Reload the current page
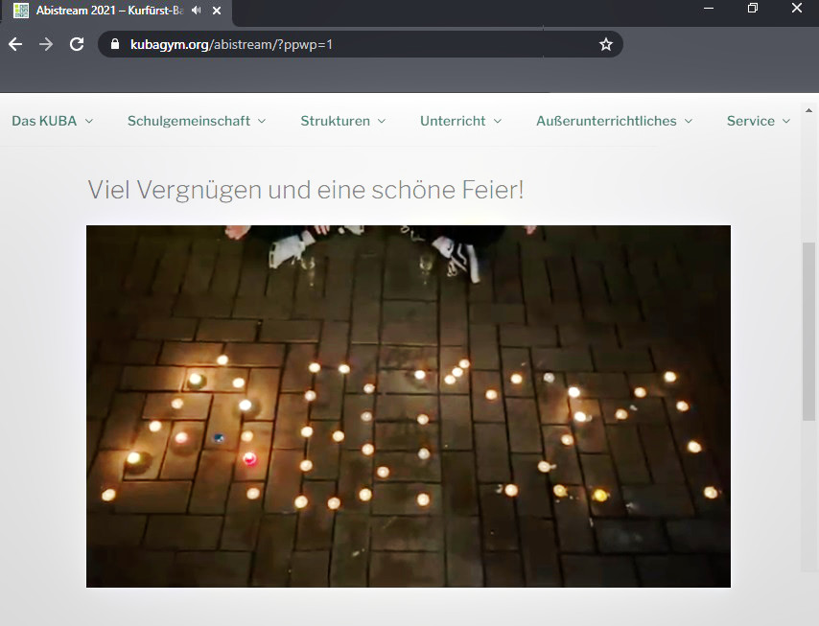 77,44
